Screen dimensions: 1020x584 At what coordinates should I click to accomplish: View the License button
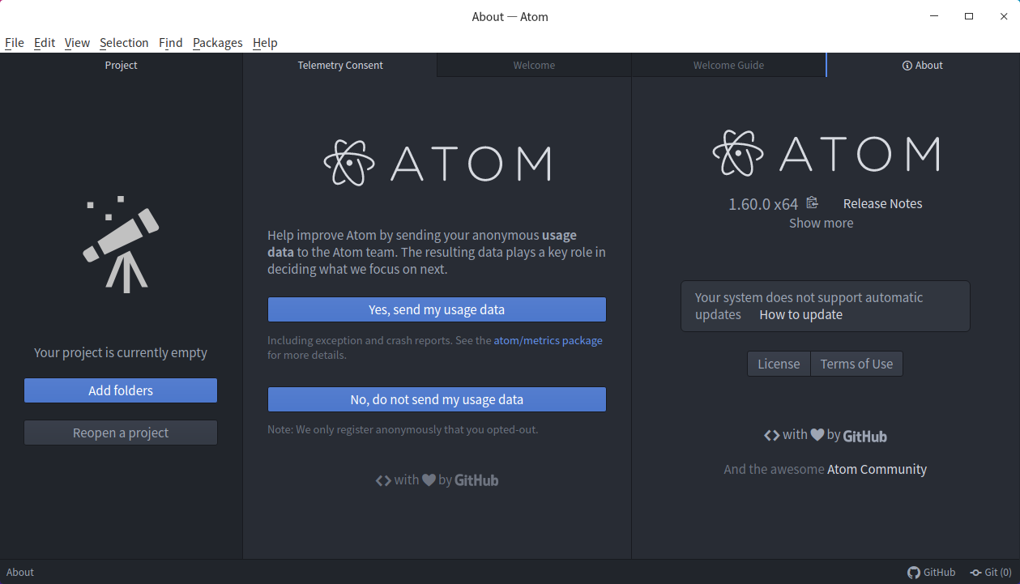779,364
